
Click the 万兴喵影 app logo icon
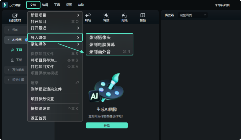pos(5,5)
